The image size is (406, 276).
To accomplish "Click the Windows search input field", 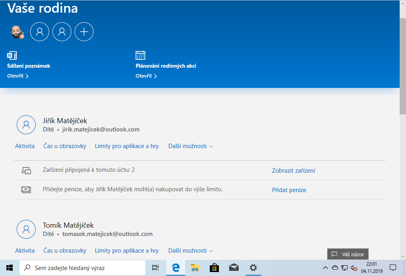I will (x=83, y=268).
